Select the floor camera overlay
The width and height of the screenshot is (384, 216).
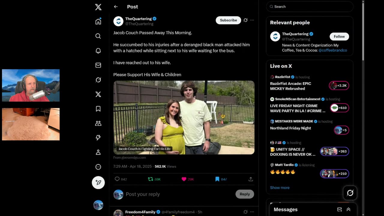[31, 124]
